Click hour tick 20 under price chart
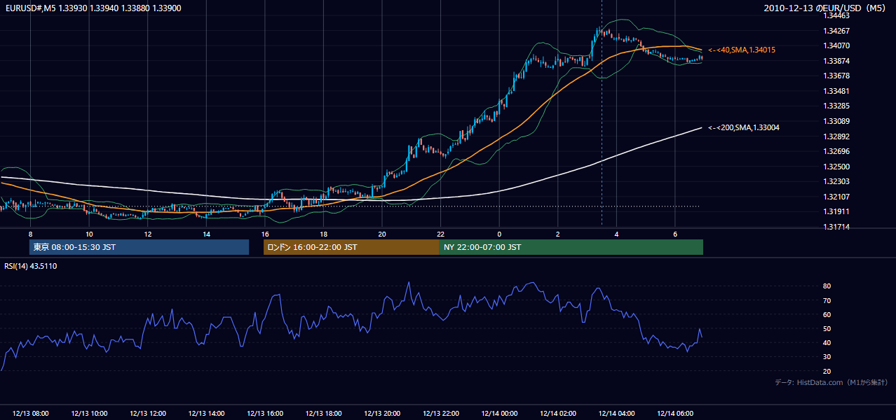Screen dimensions: 896x420 (382, 234)
